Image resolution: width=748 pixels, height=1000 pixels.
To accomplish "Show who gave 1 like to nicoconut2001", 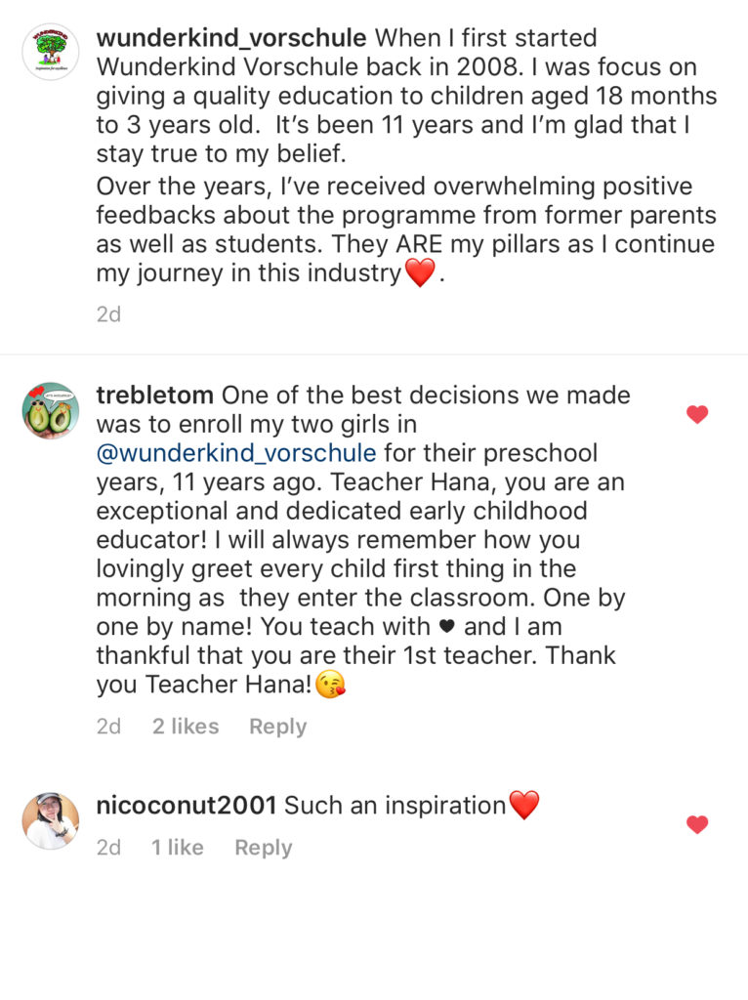I will (x=178, y=848).
